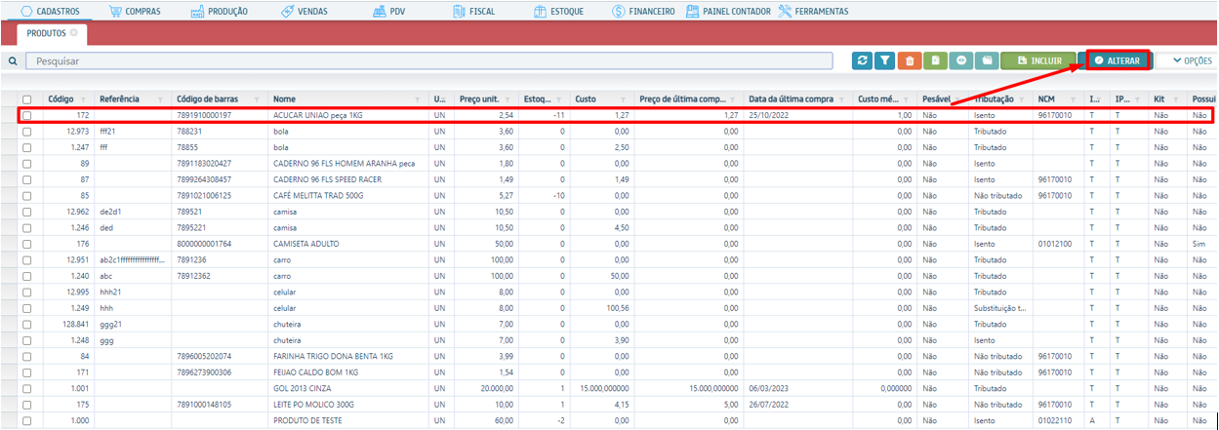The height and width of the screenshot is (430, 1219).
Task: Open the Financeiro menu
Action: click(644, 12)
